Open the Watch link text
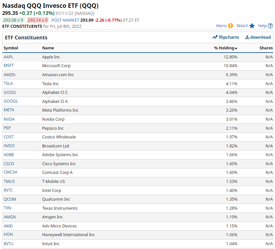The height and width of the screenshot is (249, 275). coord(242,26)
